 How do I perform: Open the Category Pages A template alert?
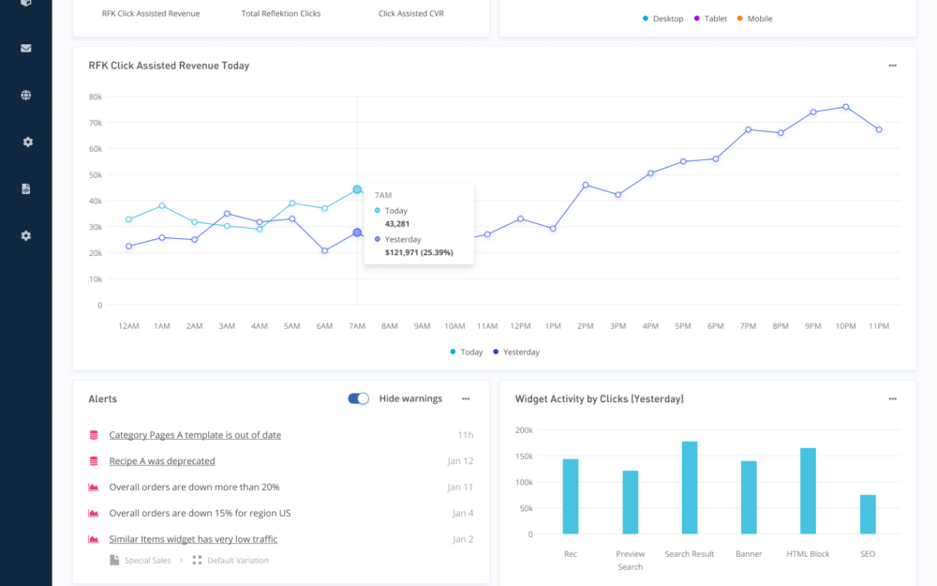tap(195, 435)
